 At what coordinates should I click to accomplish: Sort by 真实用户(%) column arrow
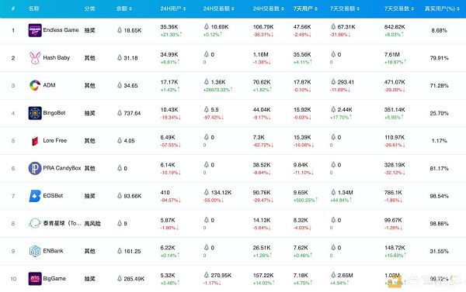point(458,9)
